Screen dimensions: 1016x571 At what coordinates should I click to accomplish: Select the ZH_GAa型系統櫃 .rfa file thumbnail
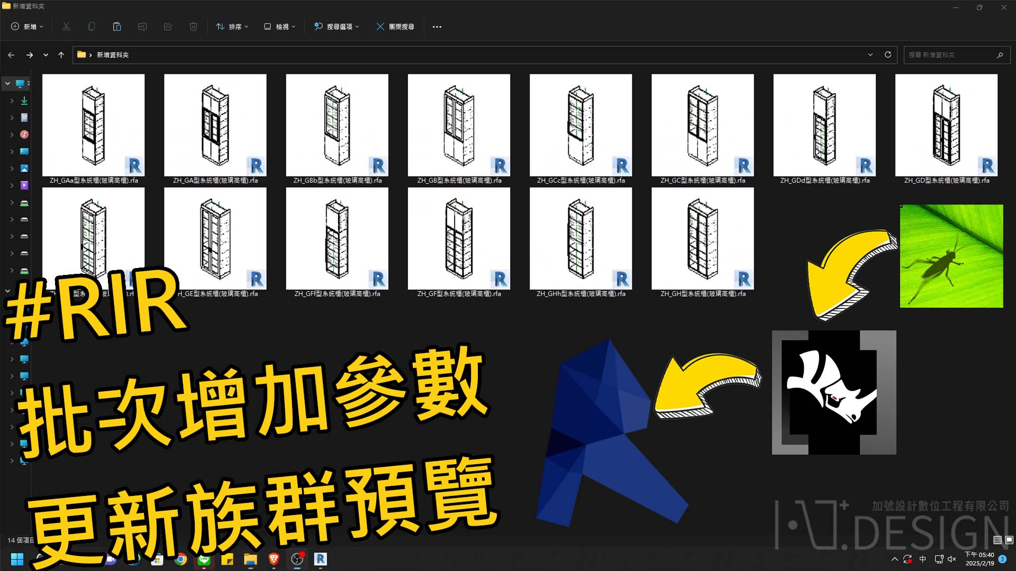94,129
